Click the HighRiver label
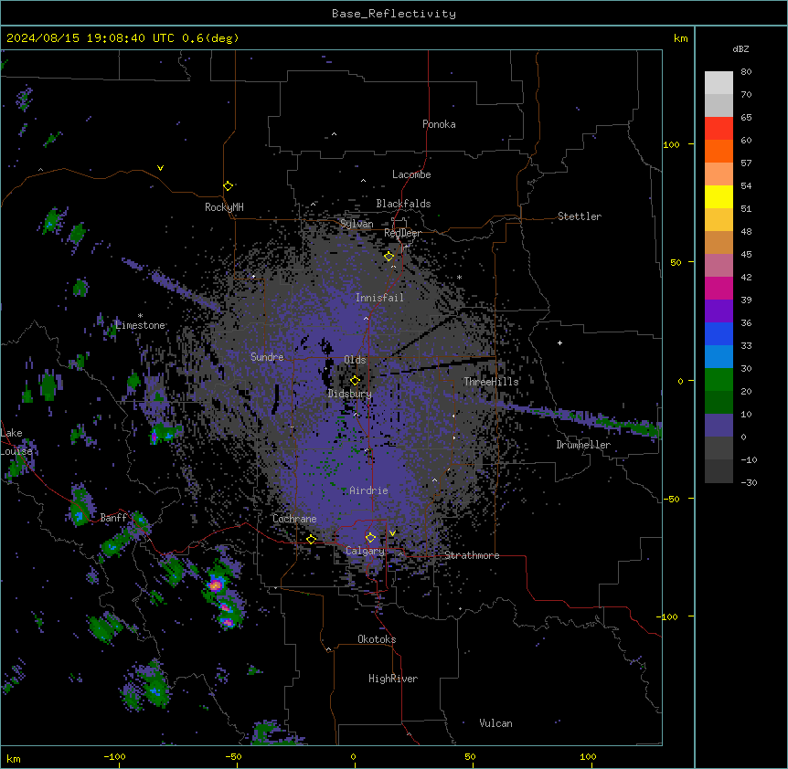This screenshot has height=769, width=788. point(393,679)
